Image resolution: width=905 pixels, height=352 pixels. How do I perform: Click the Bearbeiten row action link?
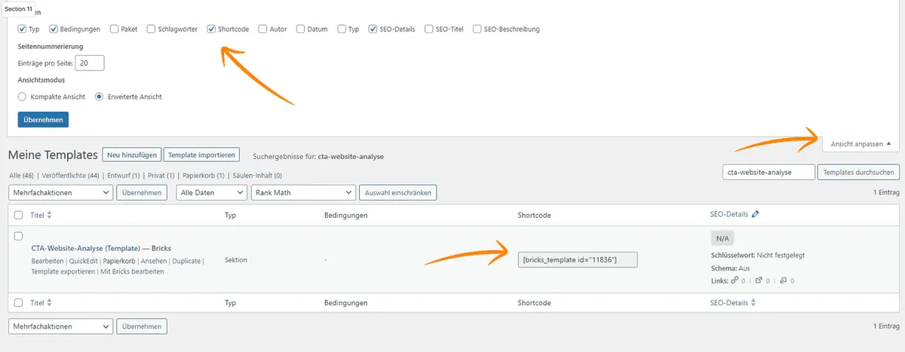47,261
